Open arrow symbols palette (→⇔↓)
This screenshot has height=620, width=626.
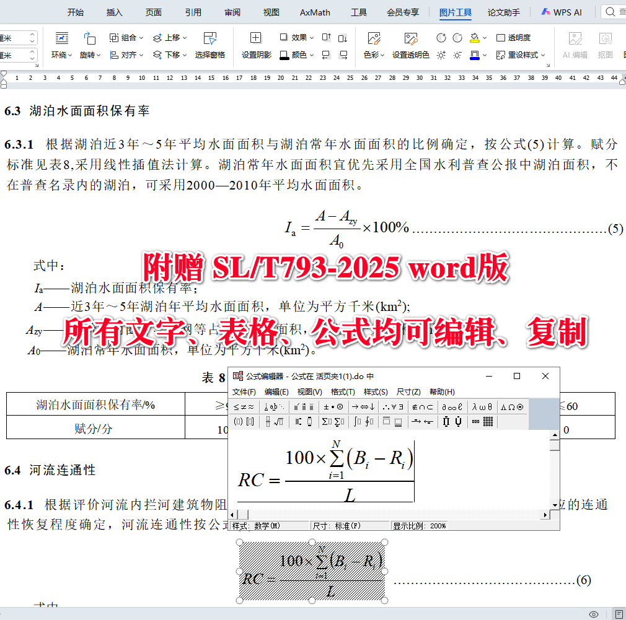point(363,407)
